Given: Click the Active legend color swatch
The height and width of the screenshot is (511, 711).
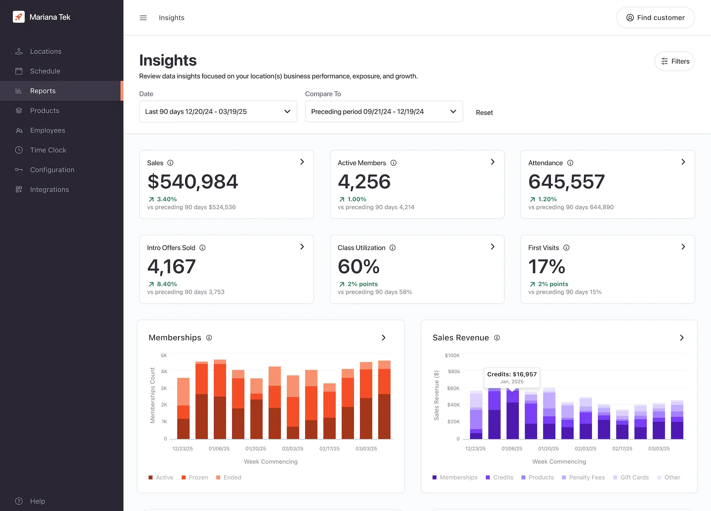Looking at the screenshot, I should [151, 478].
